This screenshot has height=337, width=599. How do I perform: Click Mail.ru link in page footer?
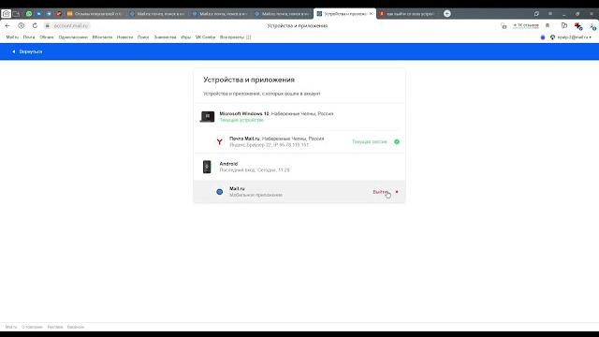(11, 327)
